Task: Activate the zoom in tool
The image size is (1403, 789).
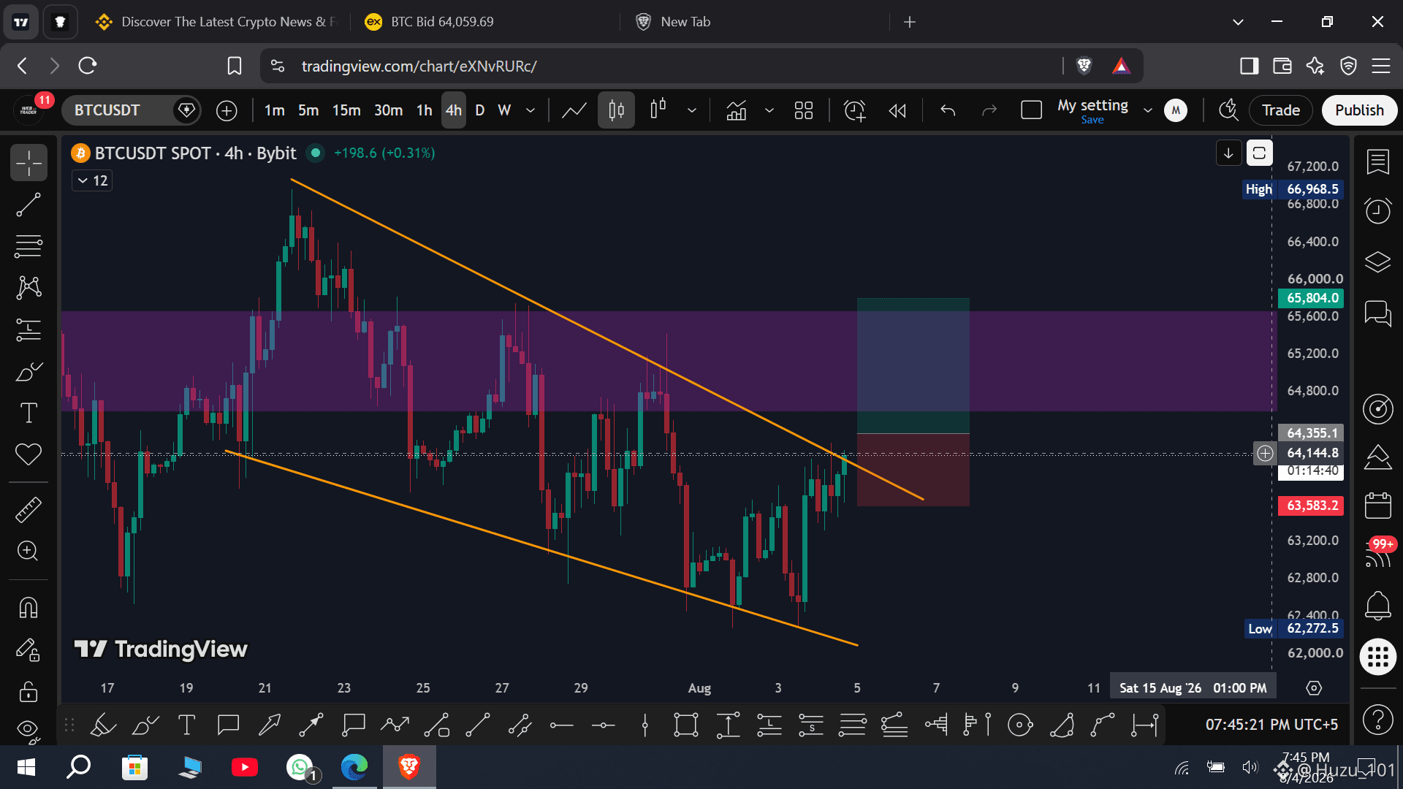Action: 28,551
